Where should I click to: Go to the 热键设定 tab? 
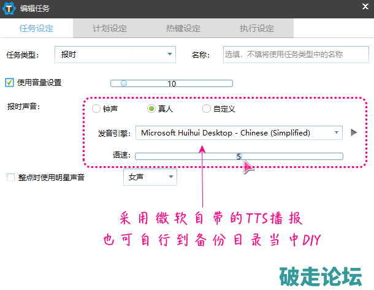(183, 28)
